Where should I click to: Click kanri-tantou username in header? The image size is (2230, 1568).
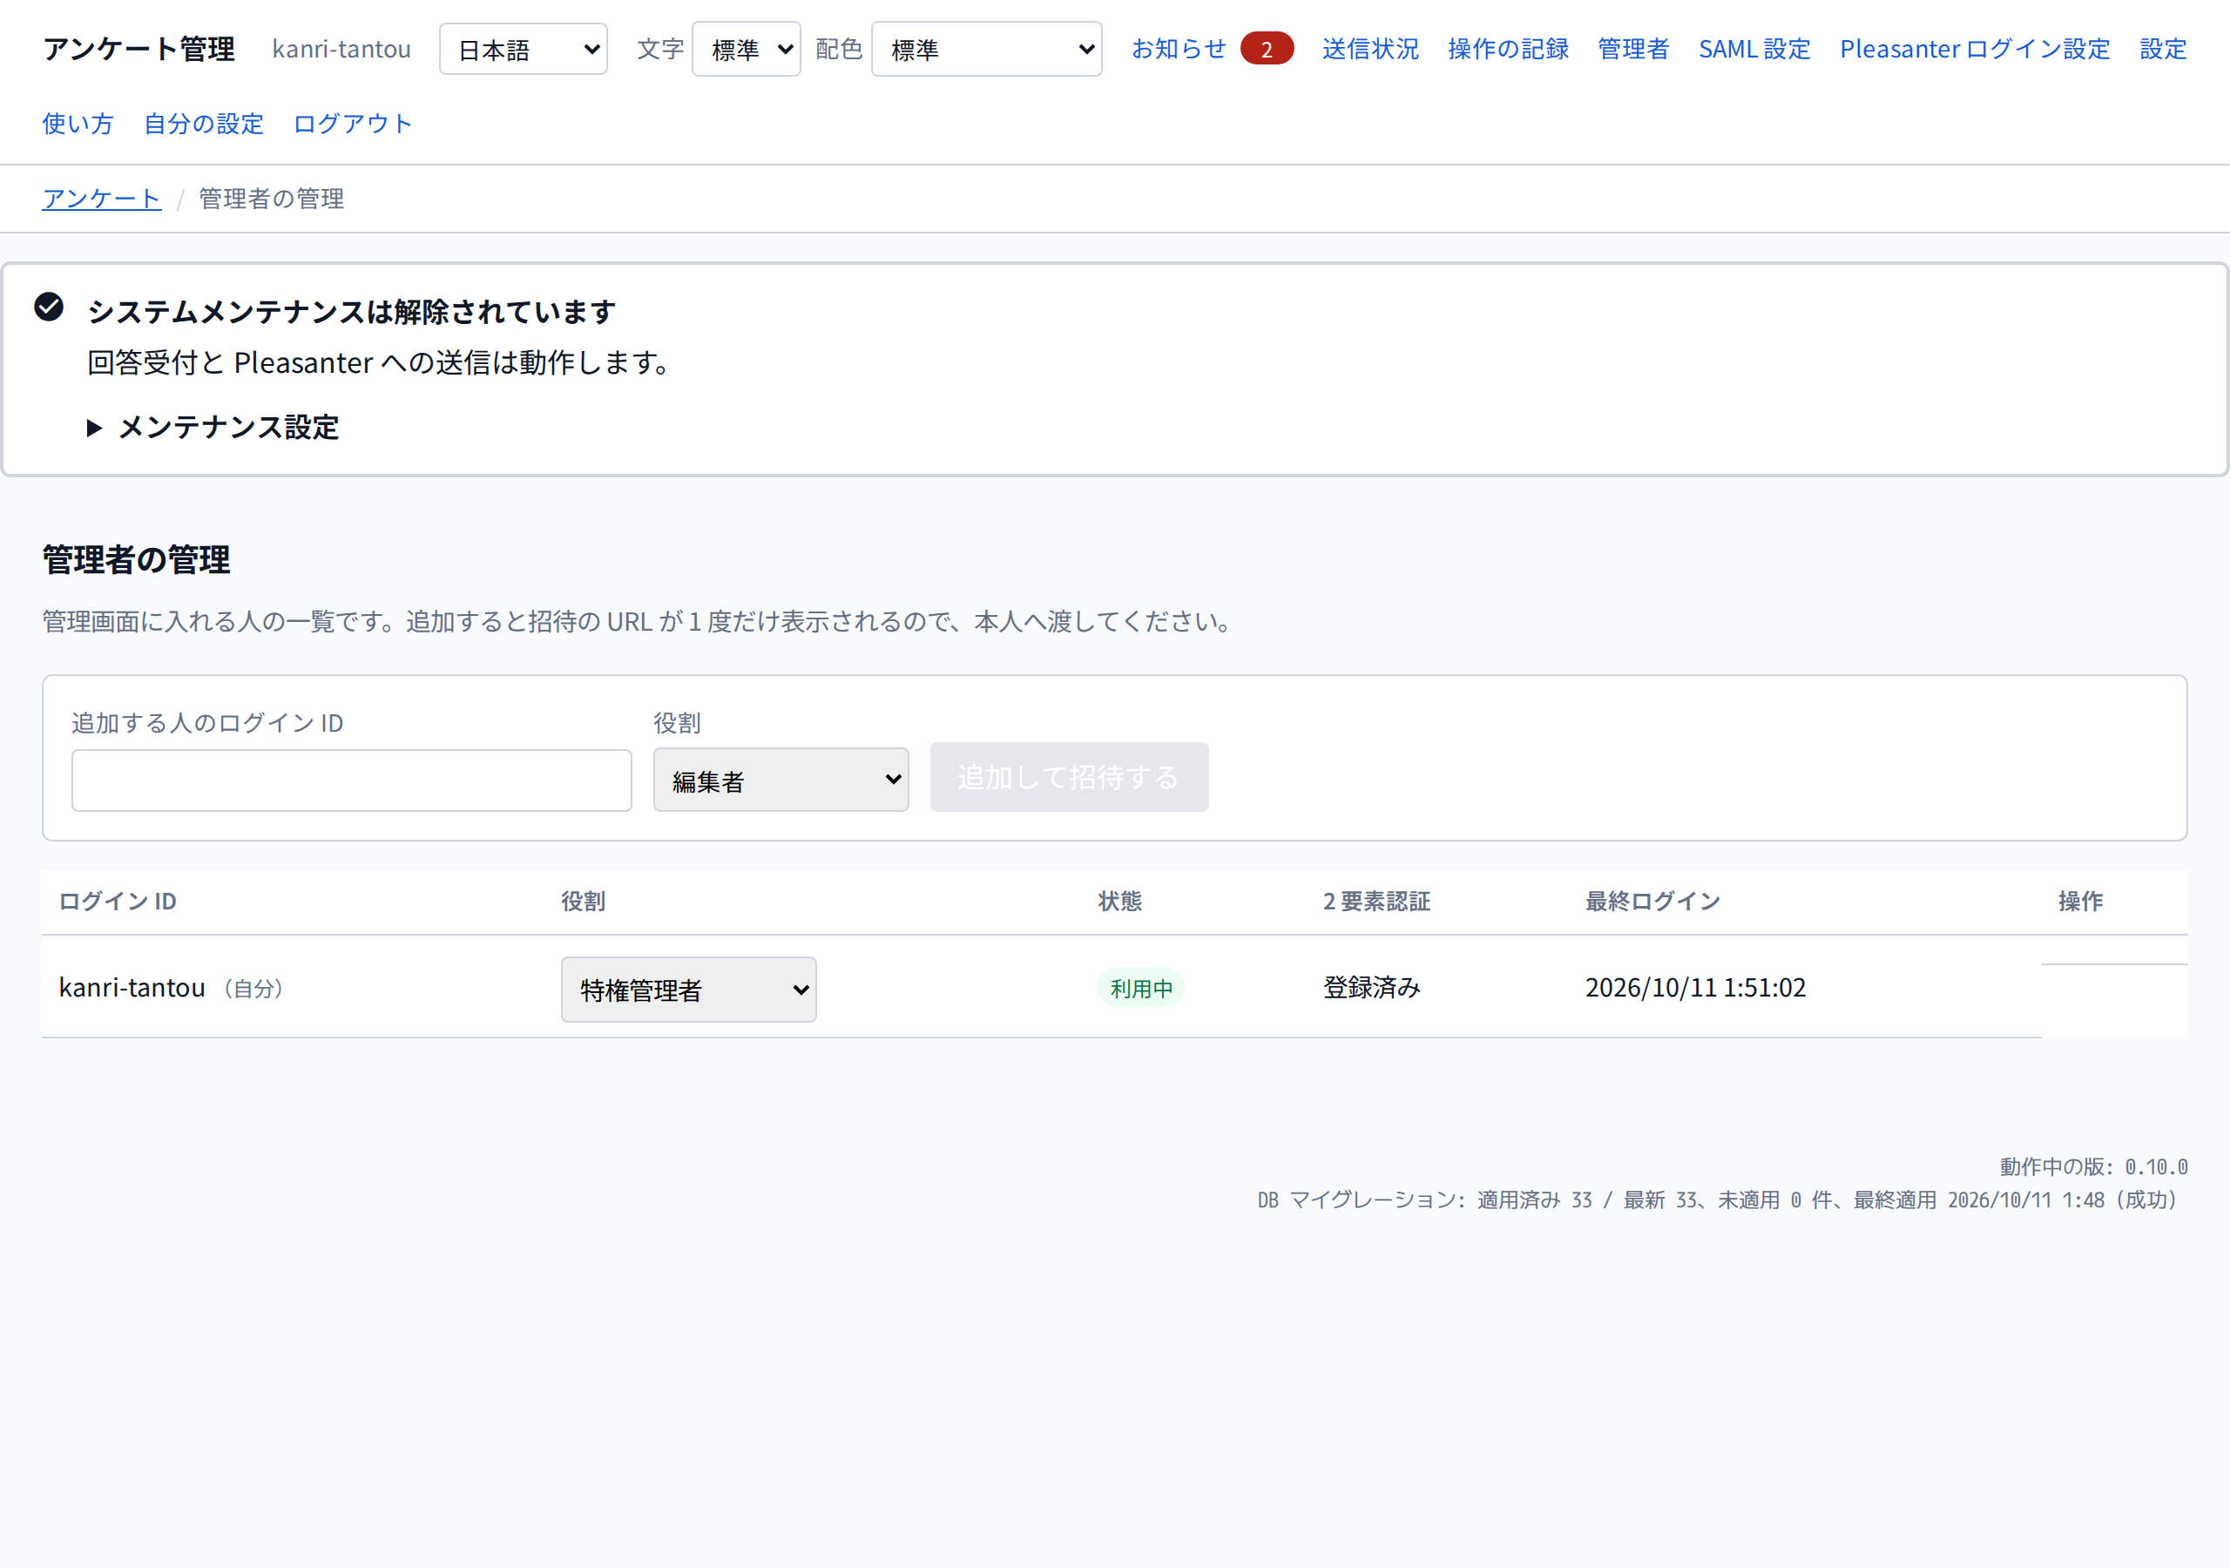(x=341, y=49)
